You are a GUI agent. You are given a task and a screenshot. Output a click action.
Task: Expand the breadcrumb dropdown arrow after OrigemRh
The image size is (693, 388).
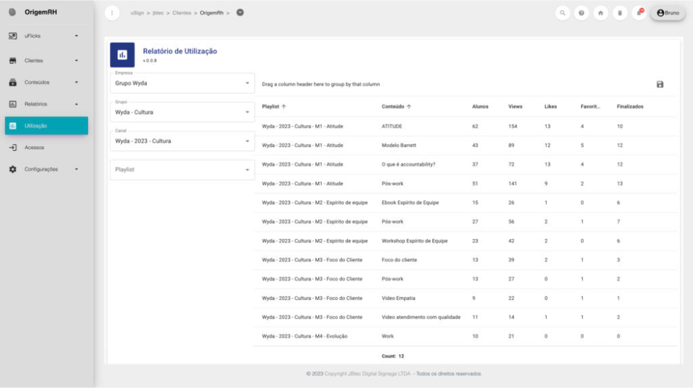[240, 12]
